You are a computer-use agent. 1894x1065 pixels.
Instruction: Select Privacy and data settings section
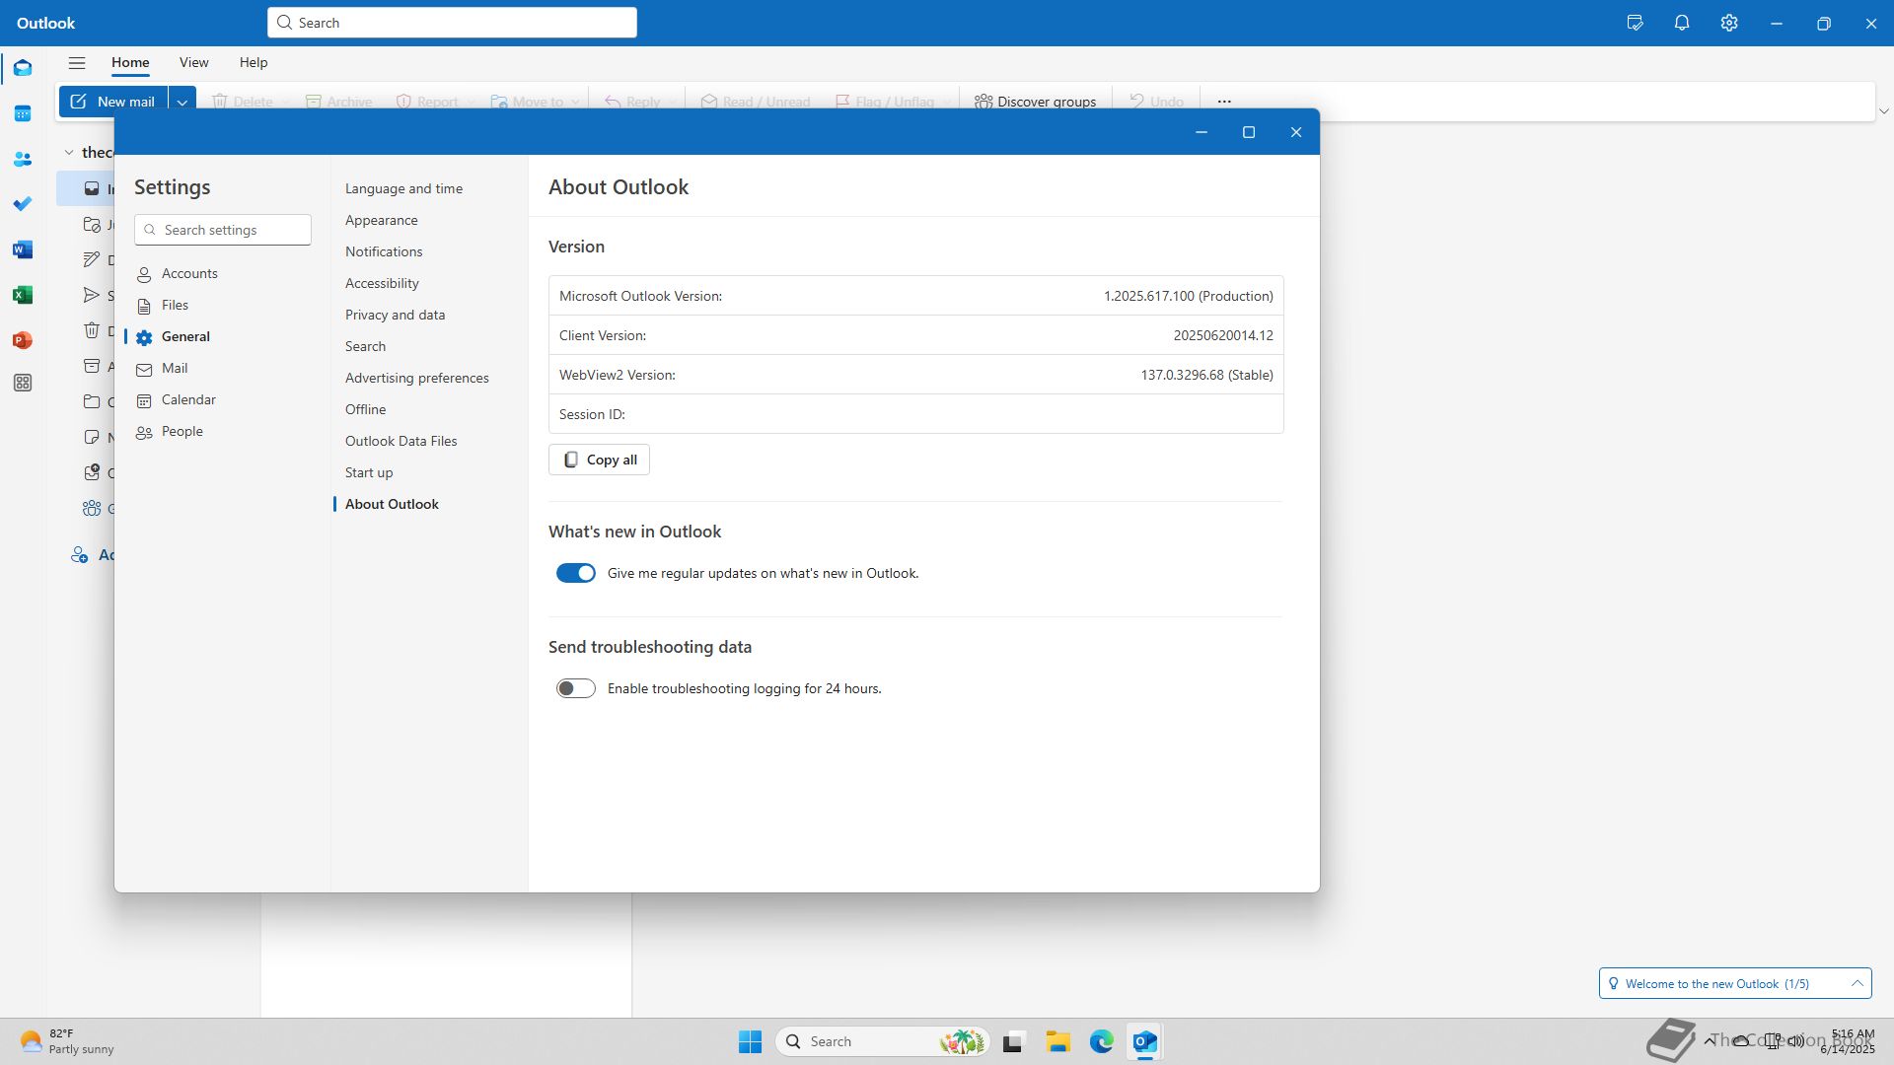pos(395,315)
